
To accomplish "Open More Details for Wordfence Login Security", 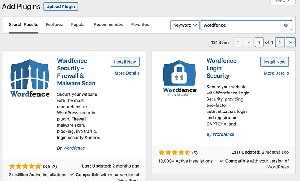I will (x=276, y=73).
